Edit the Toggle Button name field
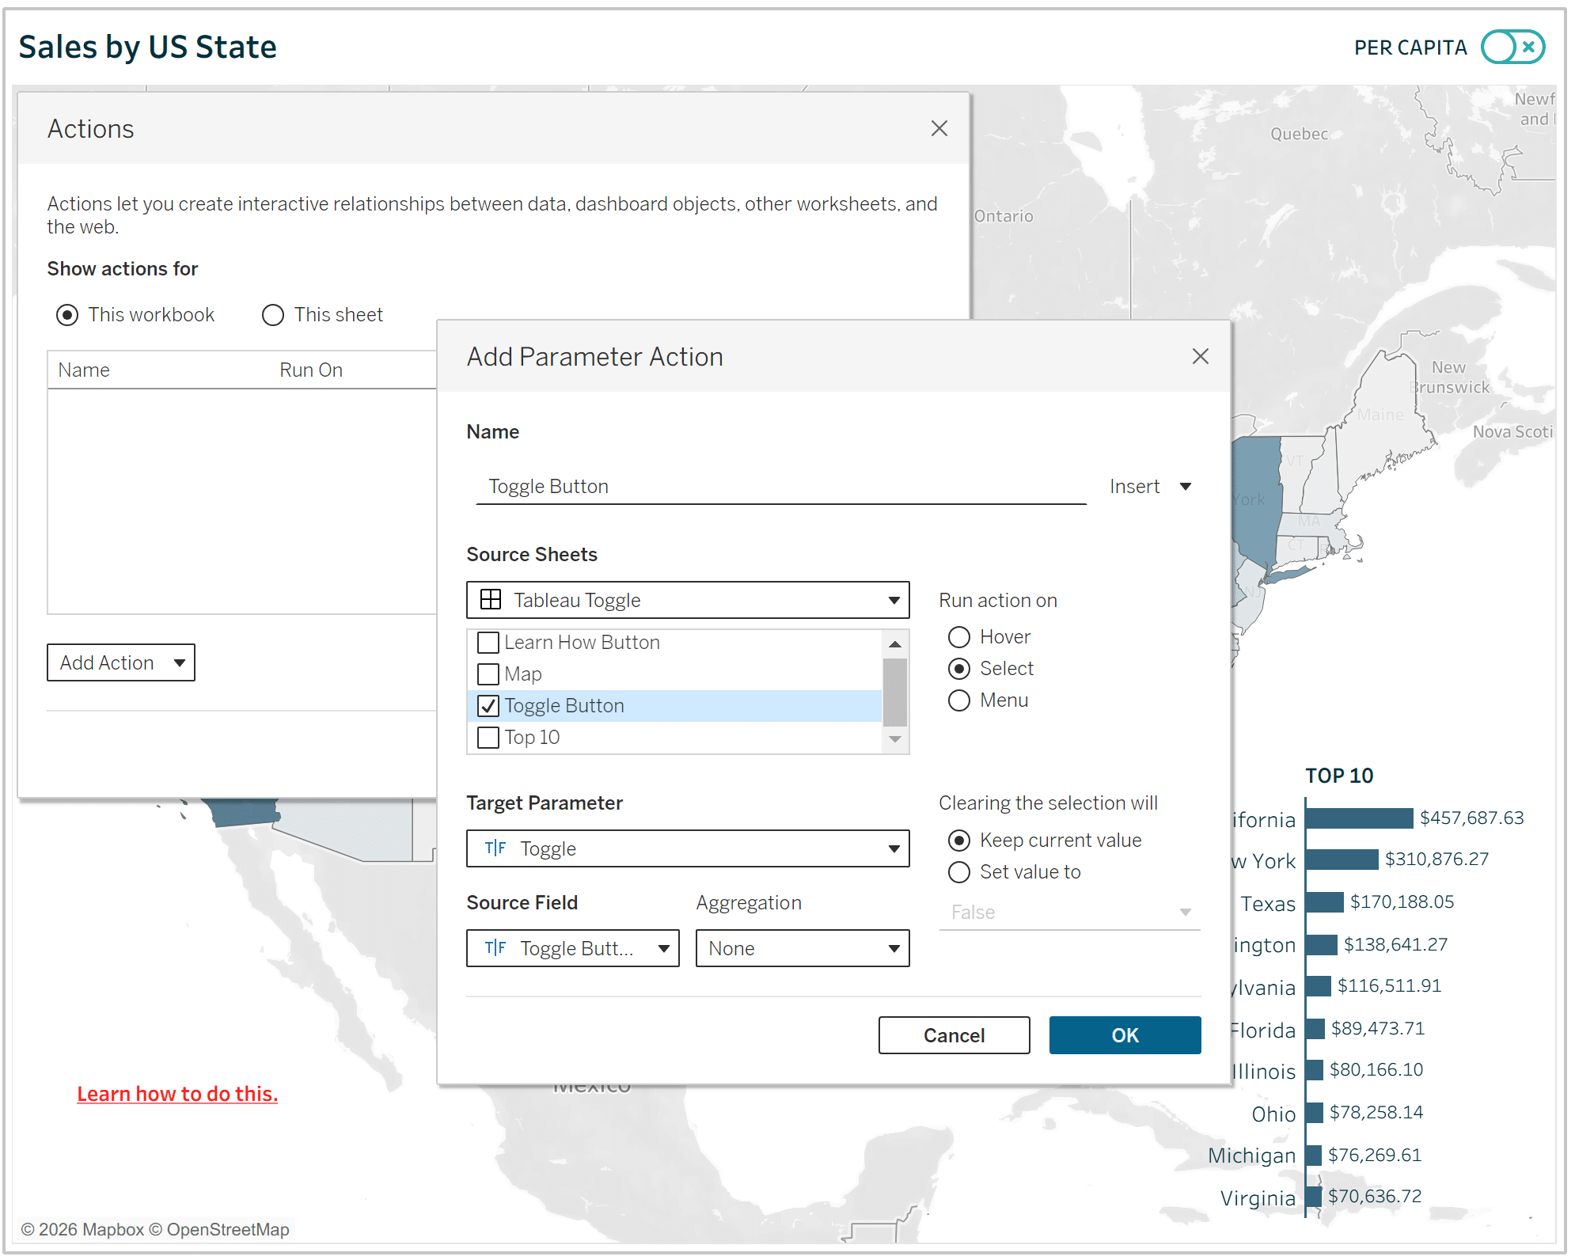Screen dimensions: 1575x1260 pyautogui.click(x=780, y=486)
